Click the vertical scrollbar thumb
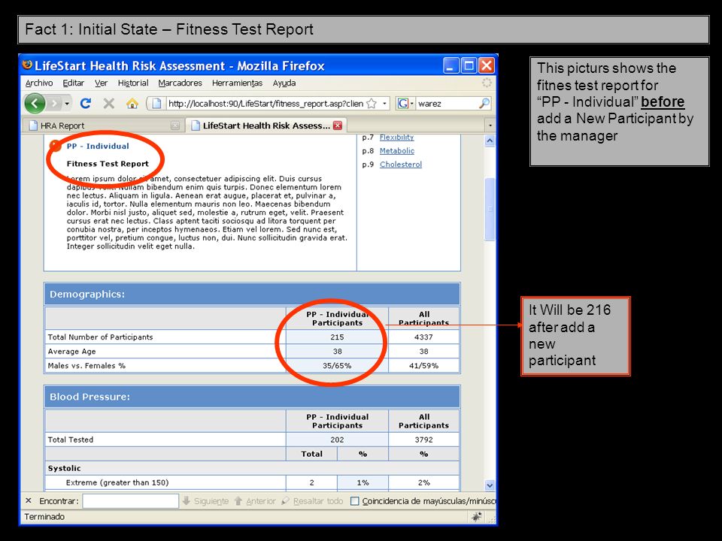Screen dimensions: 722x541 click(490, 210)
